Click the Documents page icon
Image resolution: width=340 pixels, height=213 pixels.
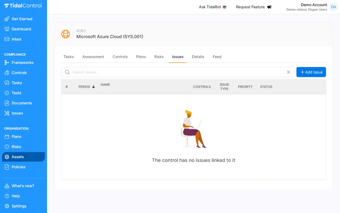tap(7, 103)
